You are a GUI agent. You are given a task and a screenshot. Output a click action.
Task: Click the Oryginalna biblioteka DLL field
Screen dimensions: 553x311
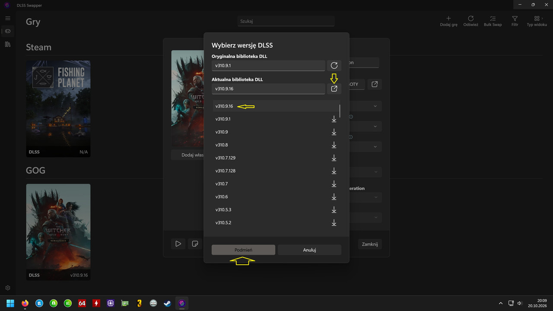(268, 65)
